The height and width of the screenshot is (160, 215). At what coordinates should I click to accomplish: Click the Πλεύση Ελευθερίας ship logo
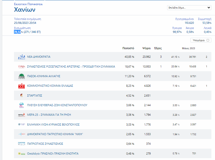pyautogui.click(x=21, y=105)
